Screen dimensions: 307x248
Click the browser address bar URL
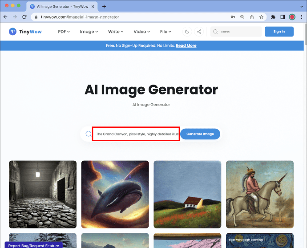point(80,17)
